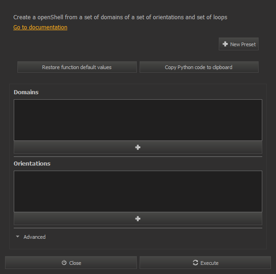Viewport: 276px width, 274px height.
Task: Click the refresh arrows icon on Execute
Action: [195, 263]
